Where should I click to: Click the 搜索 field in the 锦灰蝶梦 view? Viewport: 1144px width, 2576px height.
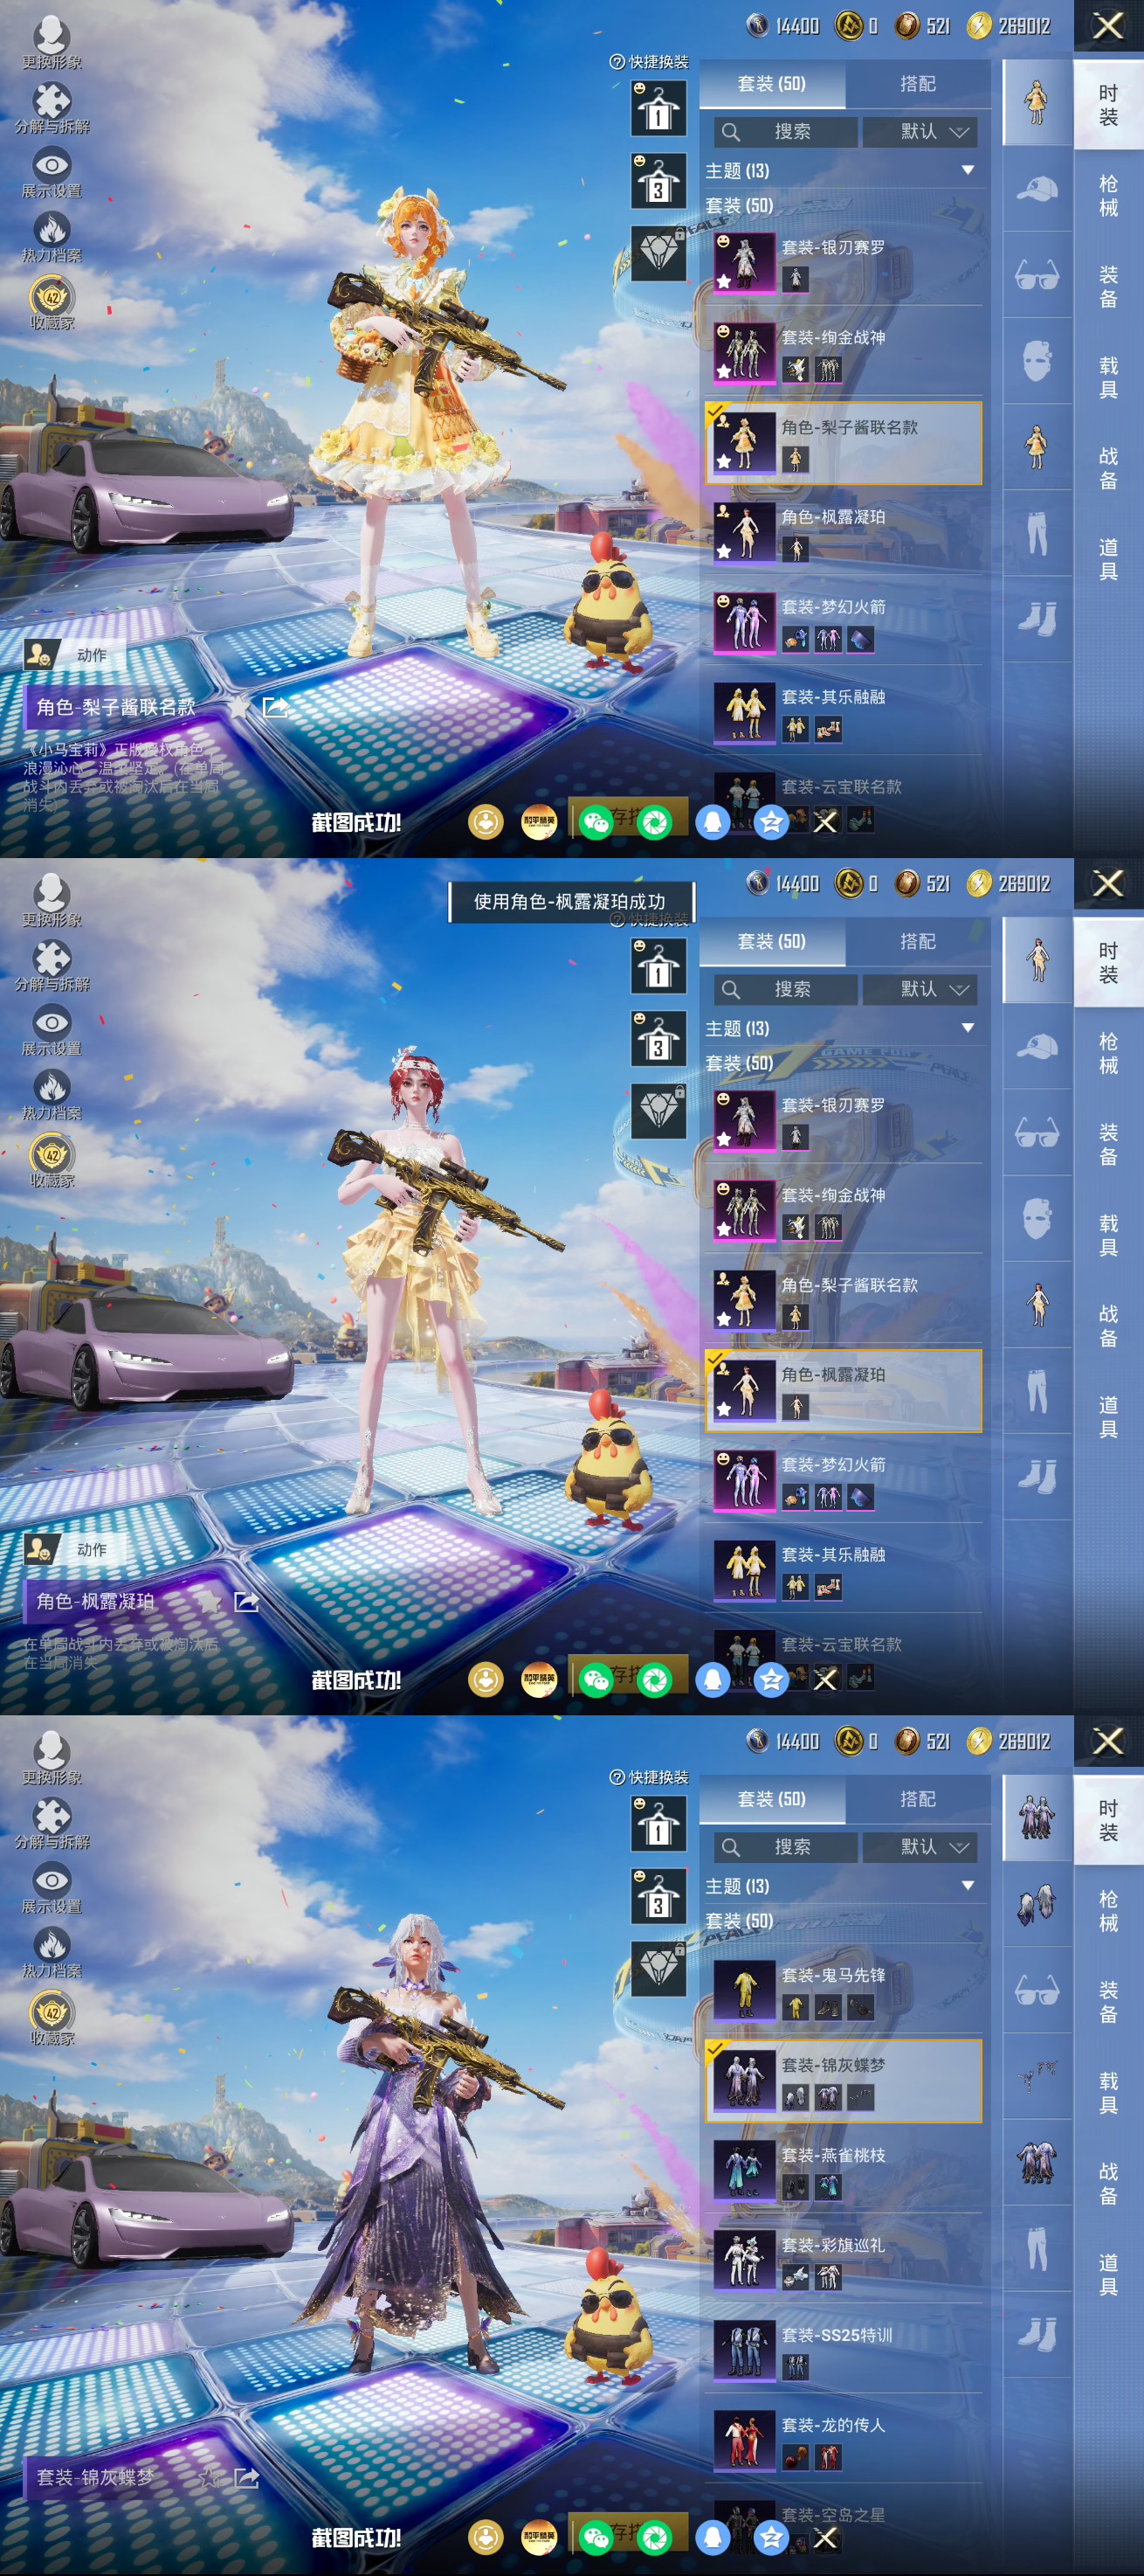[x=786, y=1848]
